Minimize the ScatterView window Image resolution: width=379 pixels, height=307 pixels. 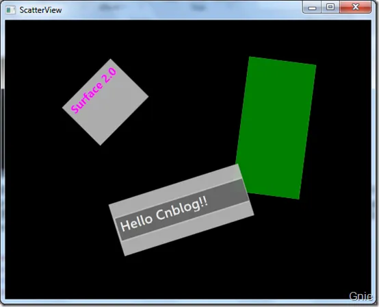point(312,8)
